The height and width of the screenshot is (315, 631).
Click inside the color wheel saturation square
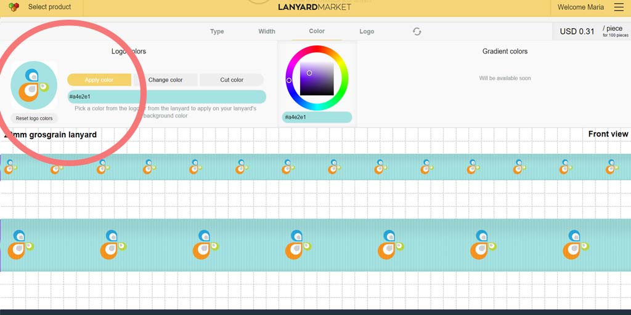click(x=317, y=78)
